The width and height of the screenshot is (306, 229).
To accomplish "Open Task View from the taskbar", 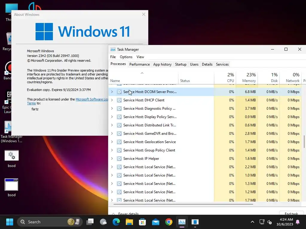I will click(x=90, y=222).
